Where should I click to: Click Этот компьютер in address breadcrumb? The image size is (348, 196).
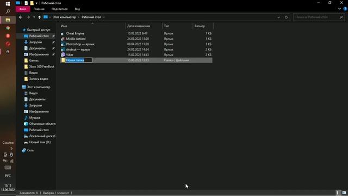[64, 17]
